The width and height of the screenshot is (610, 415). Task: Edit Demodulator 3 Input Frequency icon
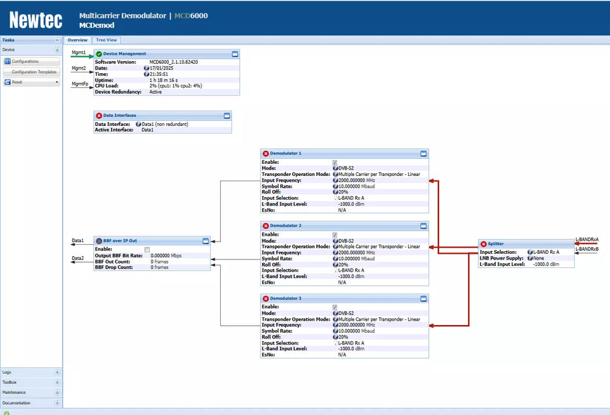pyautogui.click(x=335, y=325)
